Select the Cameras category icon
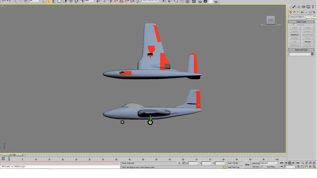Viewport: 317px width, 178px height. (302, 12)
